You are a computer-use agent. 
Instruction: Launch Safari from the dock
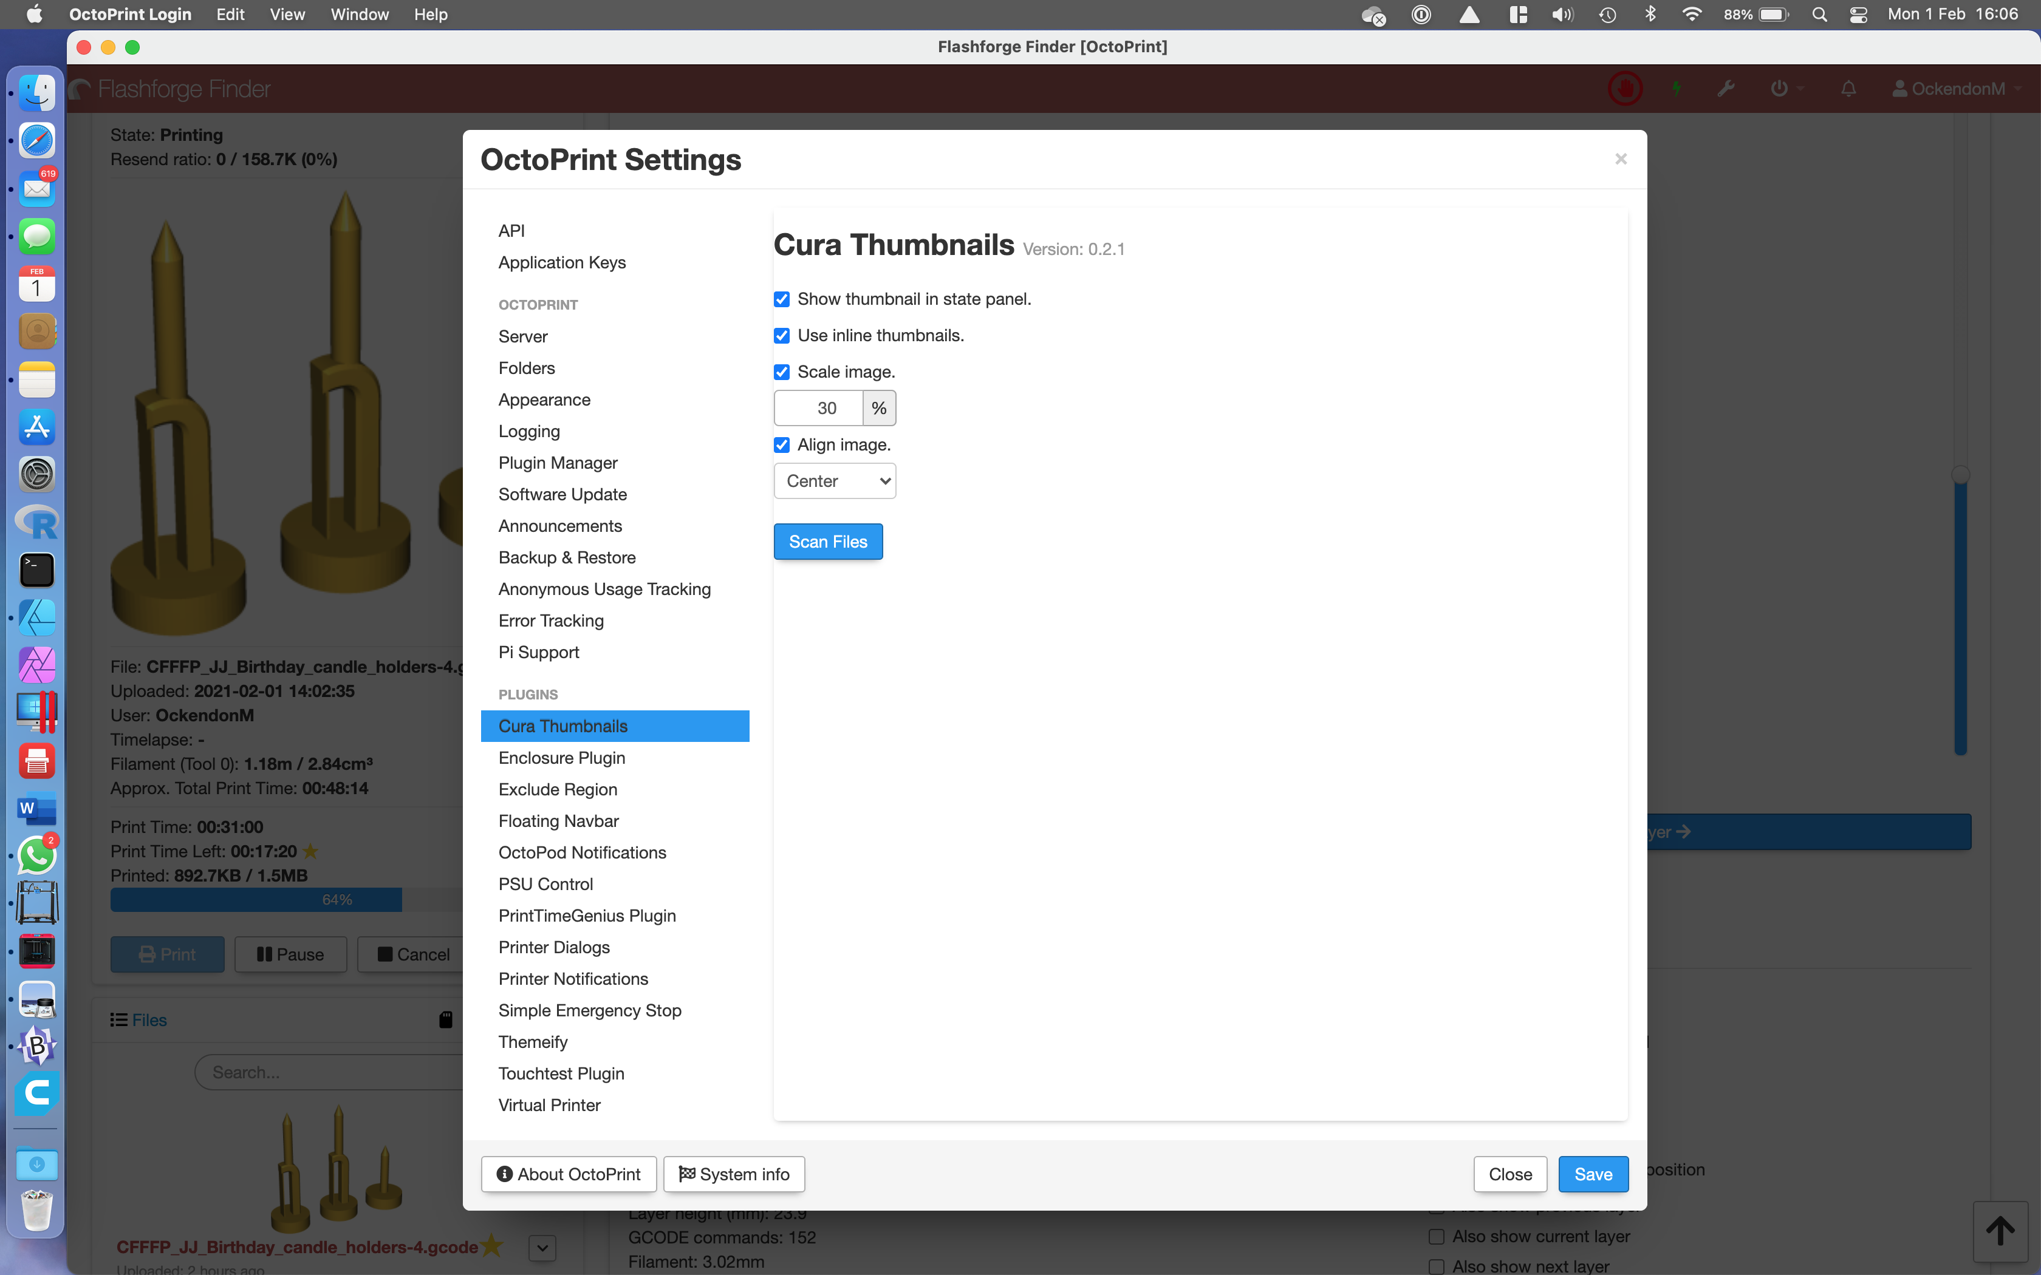pos(37,141)
